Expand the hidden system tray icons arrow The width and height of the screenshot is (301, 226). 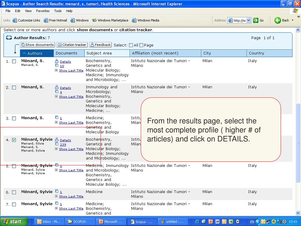point(258,222)
